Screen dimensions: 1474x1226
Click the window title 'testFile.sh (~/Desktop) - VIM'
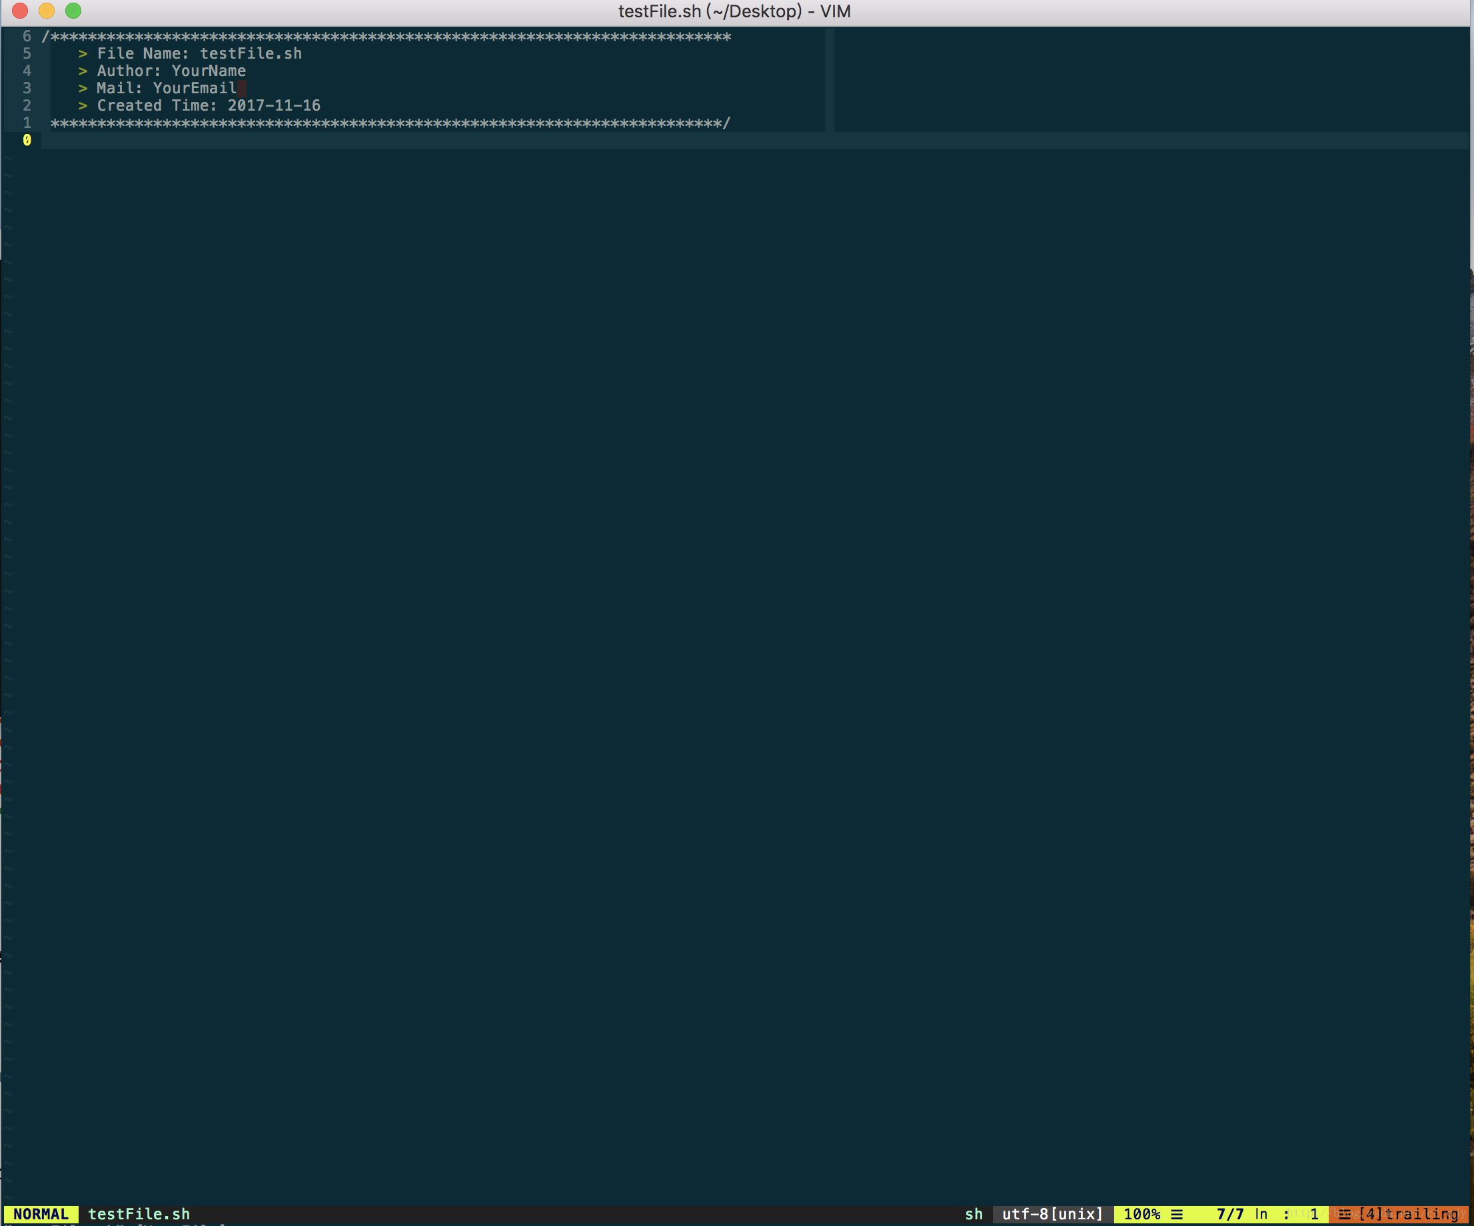[x=734, y=11]
